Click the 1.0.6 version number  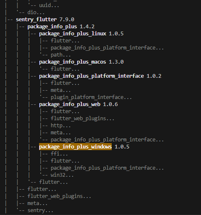point(110,104)
